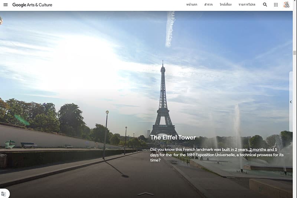
Task: Click the page vertical scrollbar thumb
Action: tap(295, 53)
